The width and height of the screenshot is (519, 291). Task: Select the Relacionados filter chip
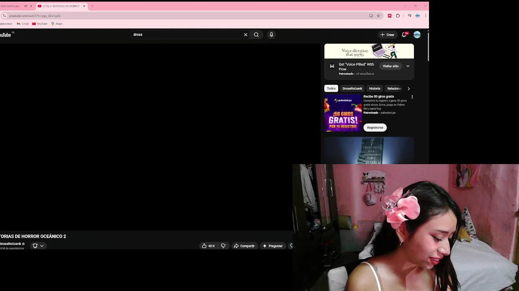pyautogui.click(x=394, y=89)
